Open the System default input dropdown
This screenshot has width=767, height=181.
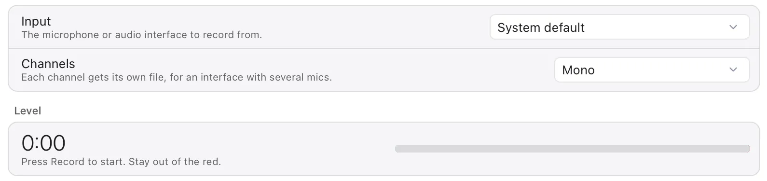tap(619, 27)
